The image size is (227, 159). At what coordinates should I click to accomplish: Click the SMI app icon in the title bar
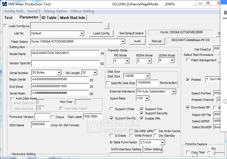tap(4, 4)
